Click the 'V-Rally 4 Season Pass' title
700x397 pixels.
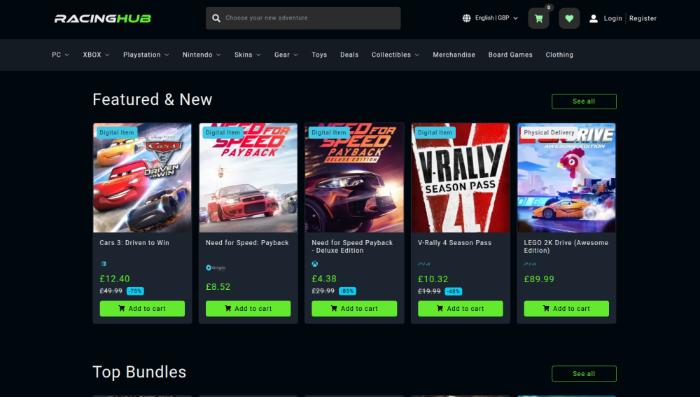pos(454,243)
